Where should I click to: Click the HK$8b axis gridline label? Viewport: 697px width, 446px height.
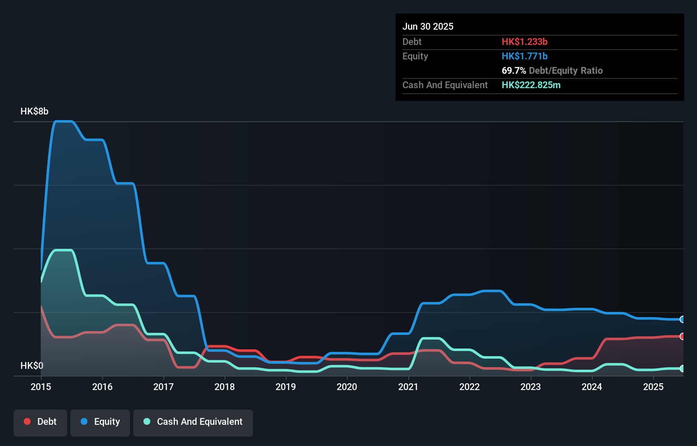coord(34,111)
